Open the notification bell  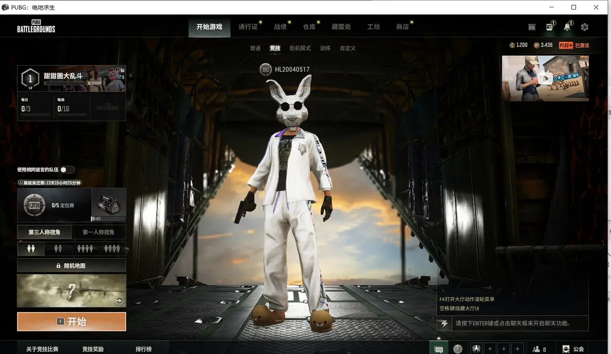point(567,27)
